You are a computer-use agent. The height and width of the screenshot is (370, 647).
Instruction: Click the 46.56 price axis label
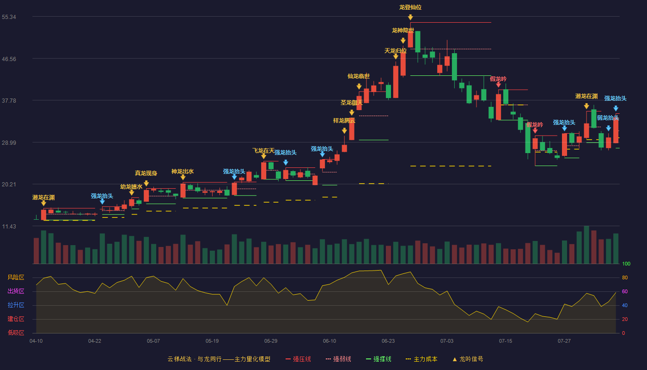point(9,59)
